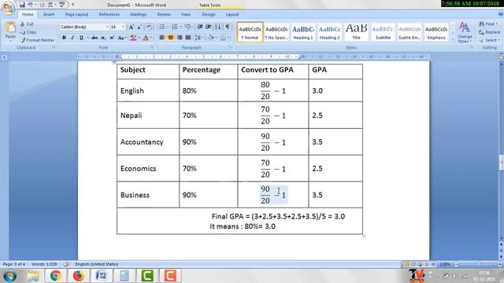Switch to the Page Layout tab

click(x=76, y=14)
